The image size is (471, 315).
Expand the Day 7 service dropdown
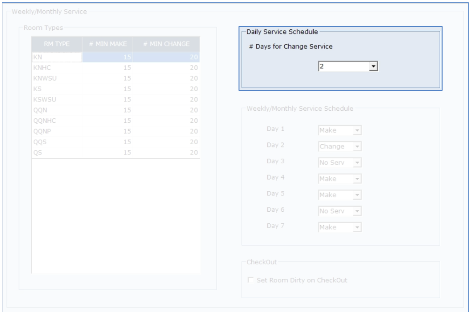[x=357, y=228]
